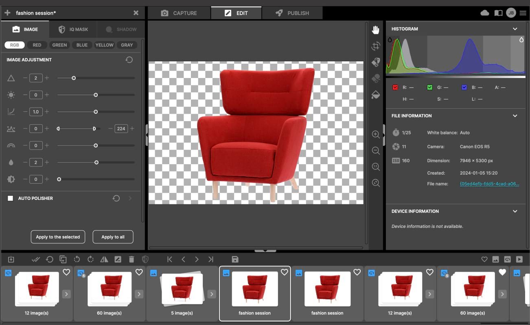Image resolution: width=530 pixels, height=325 pixels.
Task: Delete image using trash icon
Action: (x=131, y=259)
